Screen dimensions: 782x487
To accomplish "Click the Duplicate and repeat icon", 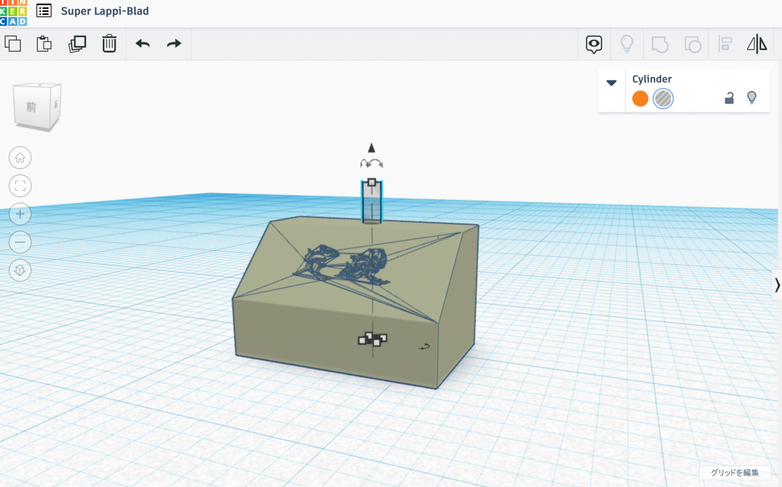I will click(x=77, y=44).
